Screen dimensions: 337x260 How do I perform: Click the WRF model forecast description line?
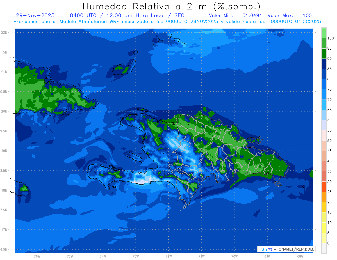point(167,21)
